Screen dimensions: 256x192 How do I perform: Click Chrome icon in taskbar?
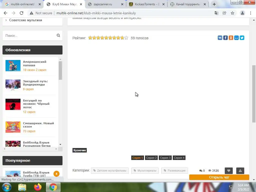point(53,187)
